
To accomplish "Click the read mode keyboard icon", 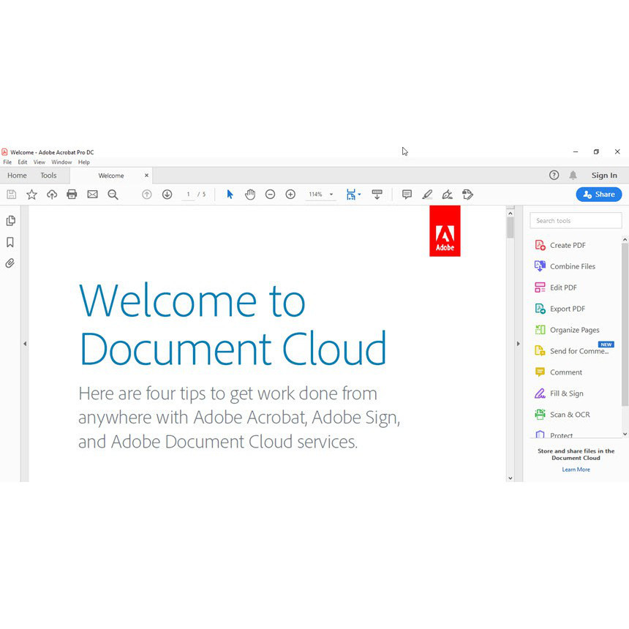I will (x=377, y=195).
